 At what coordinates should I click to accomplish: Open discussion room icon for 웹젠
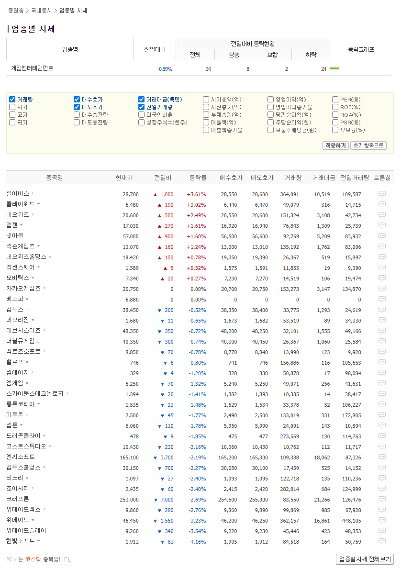(382, 225)
